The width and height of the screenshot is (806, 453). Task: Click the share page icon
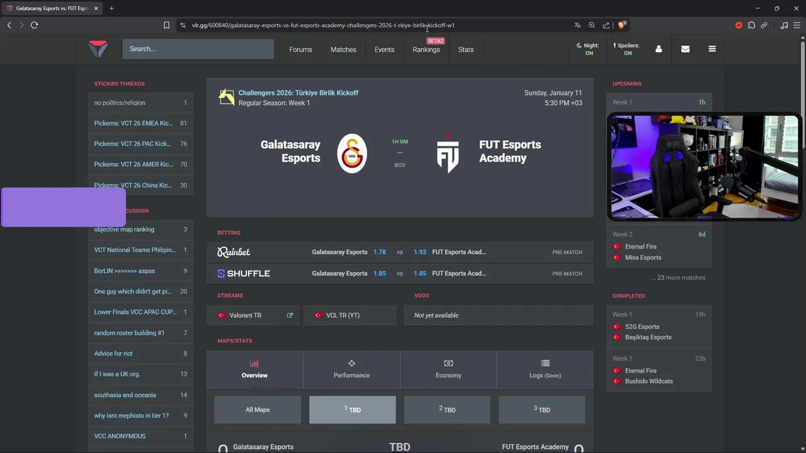[x=606, y=25]
